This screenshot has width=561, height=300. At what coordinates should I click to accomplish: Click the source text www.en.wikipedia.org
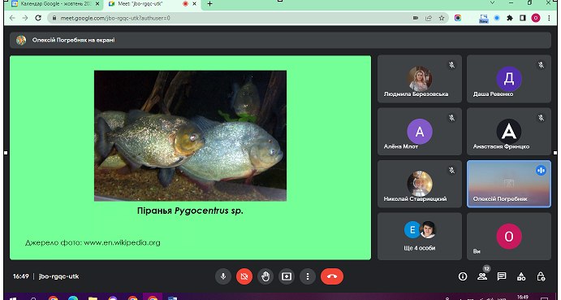pos(122,242)
